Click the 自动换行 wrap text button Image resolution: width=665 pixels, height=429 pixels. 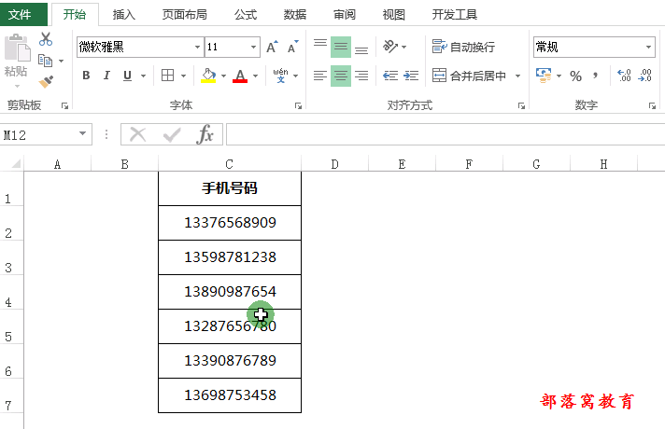(463, 47)
